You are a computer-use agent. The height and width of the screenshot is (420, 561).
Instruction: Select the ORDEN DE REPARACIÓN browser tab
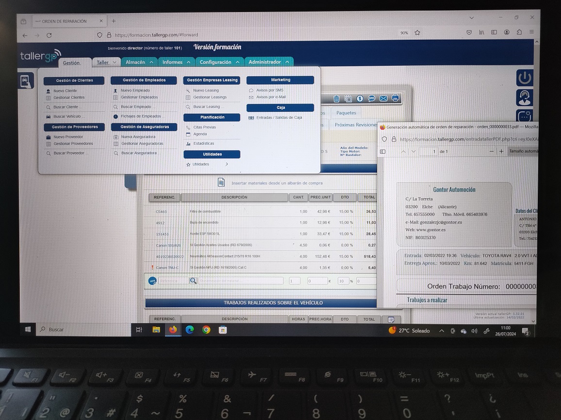point(68,21)
